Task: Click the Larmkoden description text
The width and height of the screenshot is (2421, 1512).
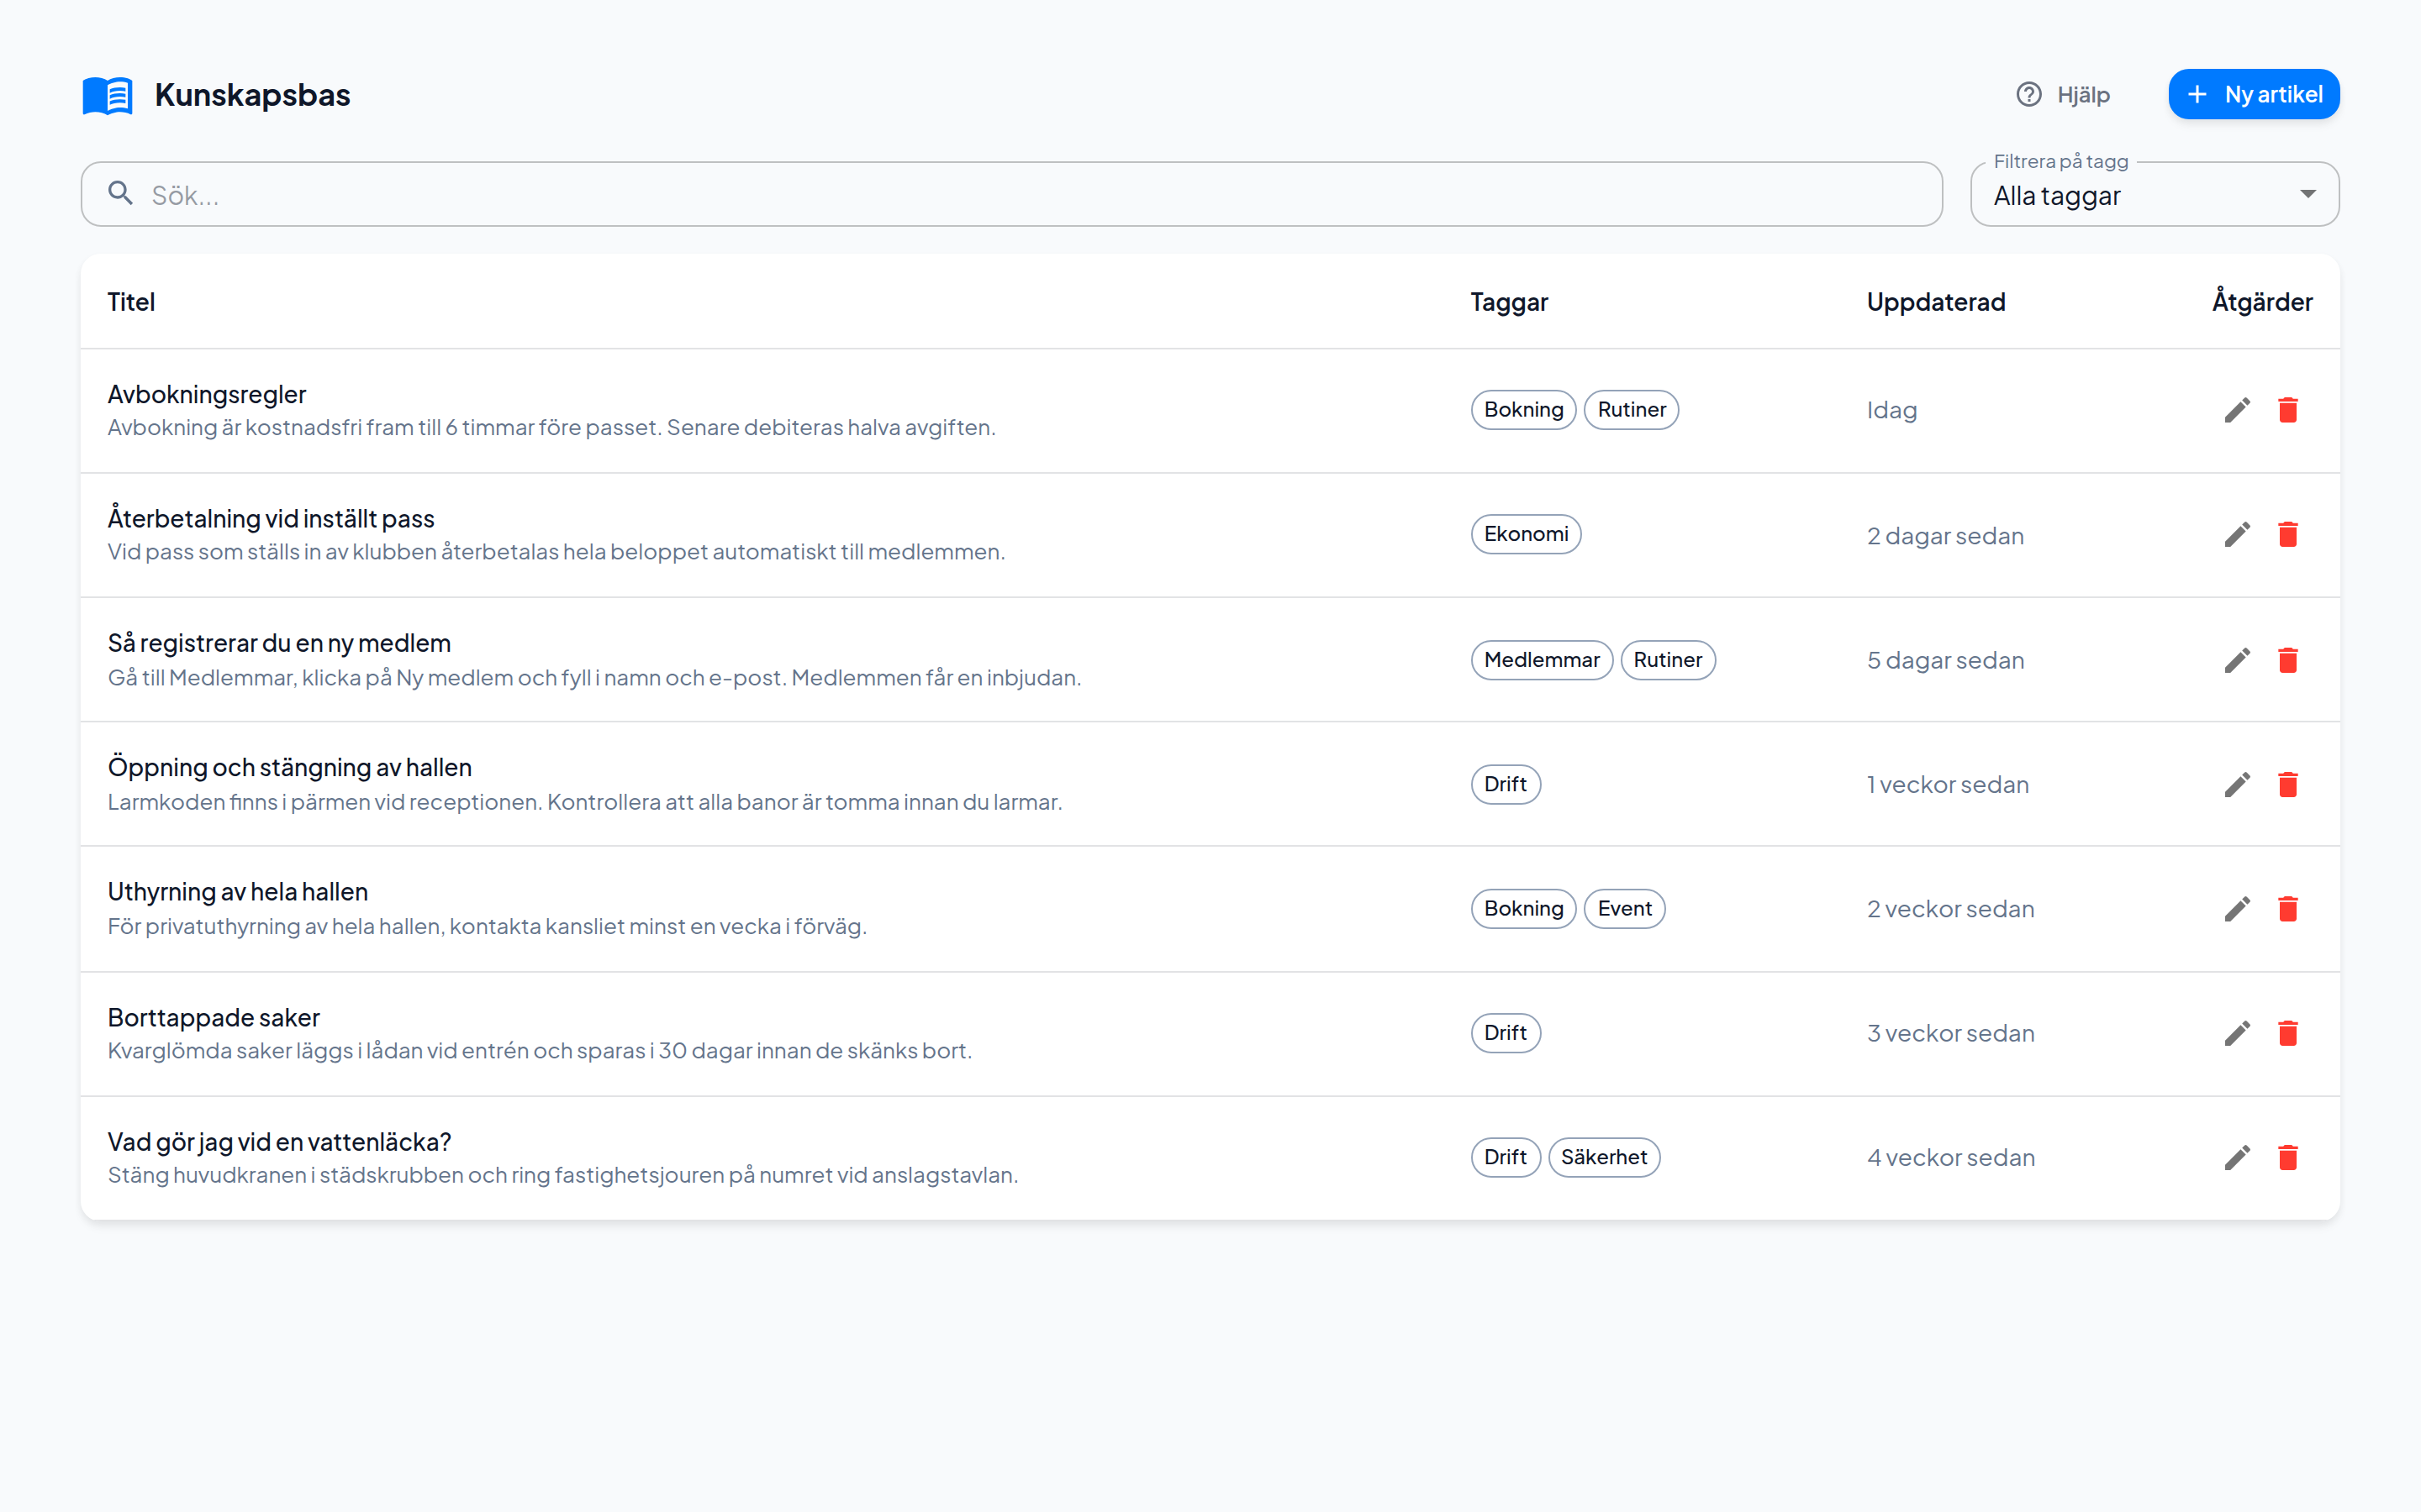Action: pyautogui.click(x=585, y=802)
